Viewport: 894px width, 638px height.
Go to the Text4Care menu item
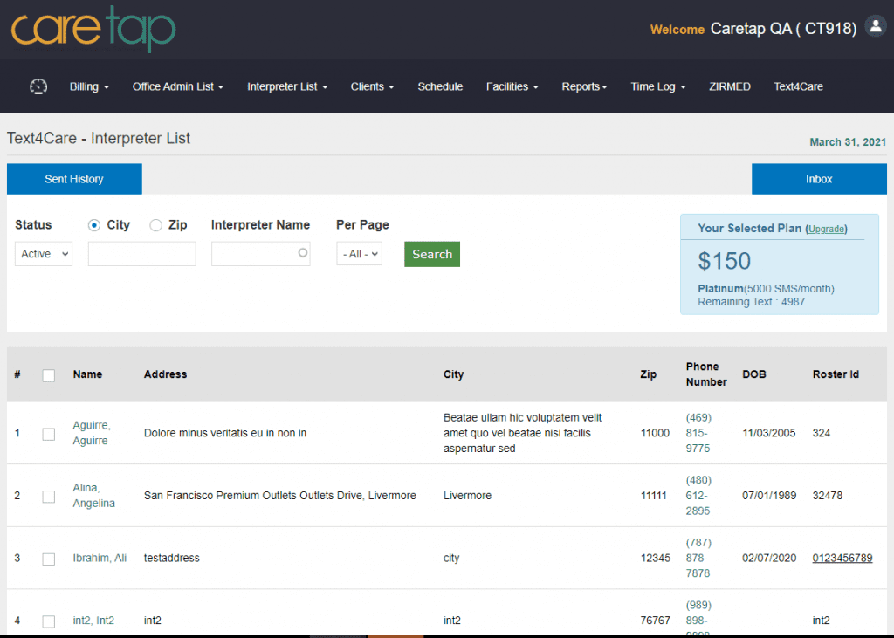[x=798, y=87]
